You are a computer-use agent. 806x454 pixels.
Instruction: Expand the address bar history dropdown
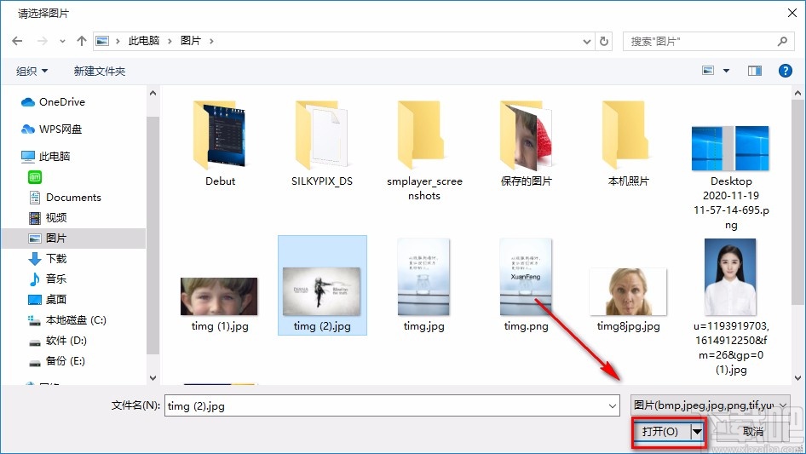(587, 41)
